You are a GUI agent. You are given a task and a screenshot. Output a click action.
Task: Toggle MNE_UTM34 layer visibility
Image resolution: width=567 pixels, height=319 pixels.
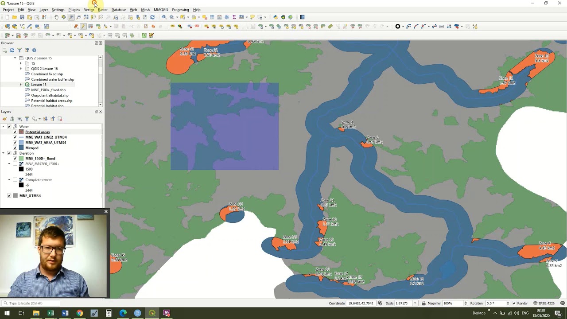click(x=9, y=196)
